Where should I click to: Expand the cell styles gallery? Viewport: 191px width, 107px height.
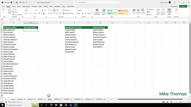(129, 14)
